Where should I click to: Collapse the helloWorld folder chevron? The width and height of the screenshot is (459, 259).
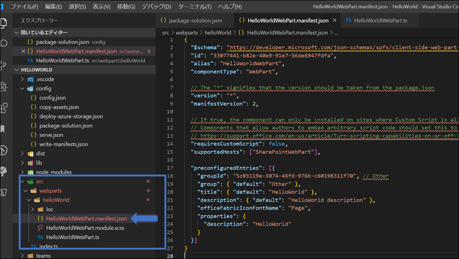(x=29, y=200)
